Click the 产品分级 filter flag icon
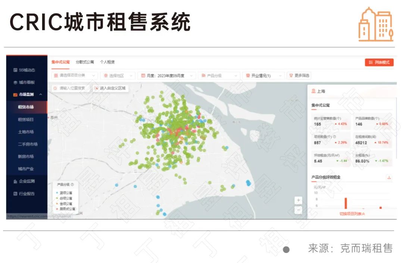403x263 pixels. (204, 75)
